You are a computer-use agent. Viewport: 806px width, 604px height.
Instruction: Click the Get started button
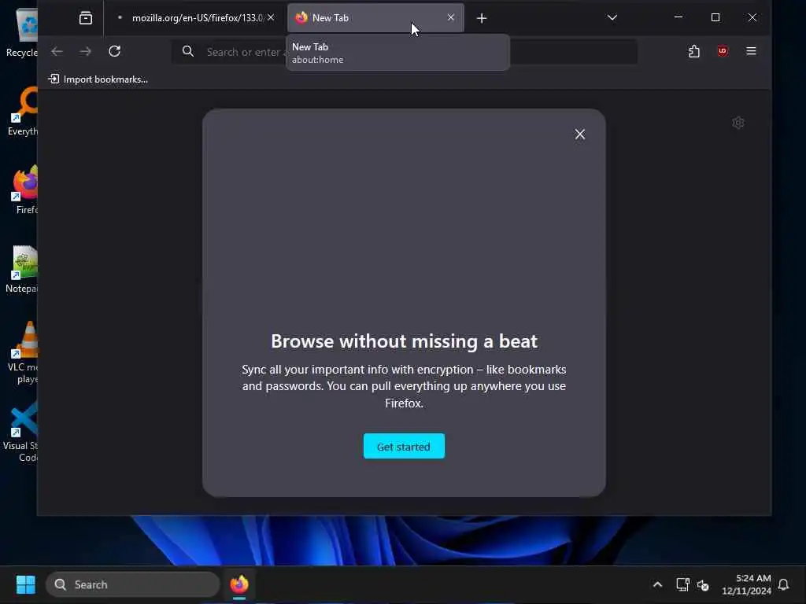coord(404,447)
